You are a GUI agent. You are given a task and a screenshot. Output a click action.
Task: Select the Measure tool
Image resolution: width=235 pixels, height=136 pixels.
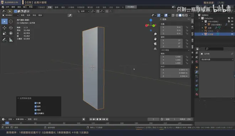11,40
